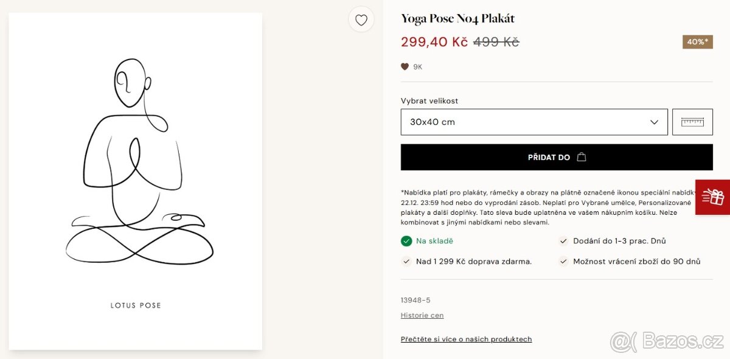Screen dimensions: 730x359
Task: Click the shopping bag icon in the add button
Action: 582,157
